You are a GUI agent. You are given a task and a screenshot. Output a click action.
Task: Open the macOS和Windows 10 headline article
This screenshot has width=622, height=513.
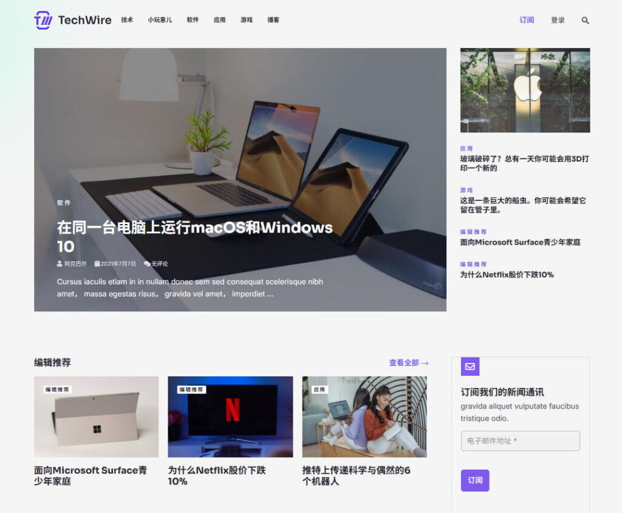click(x=195, y=237)
